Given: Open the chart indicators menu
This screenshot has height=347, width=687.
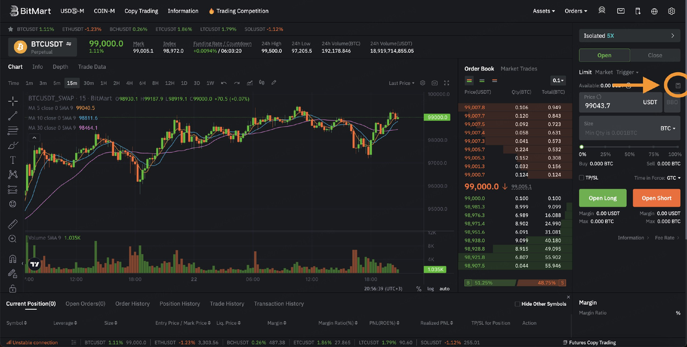Looking at the screenshot, I should [250, 83].
